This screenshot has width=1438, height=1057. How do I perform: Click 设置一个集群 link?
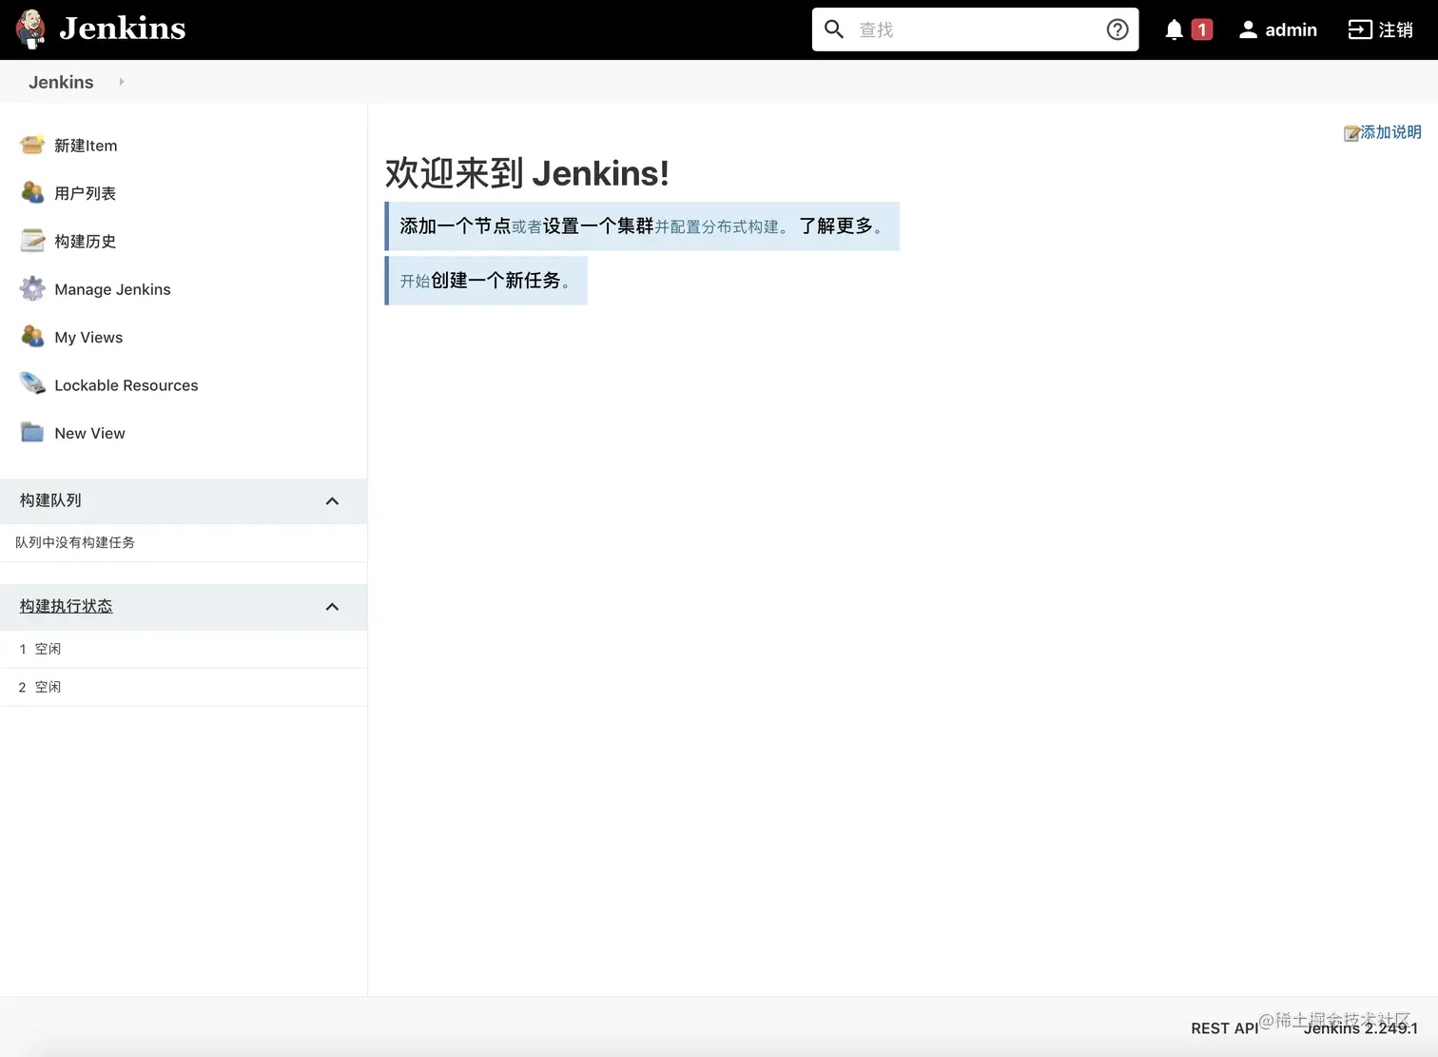(x=598, y=225)
